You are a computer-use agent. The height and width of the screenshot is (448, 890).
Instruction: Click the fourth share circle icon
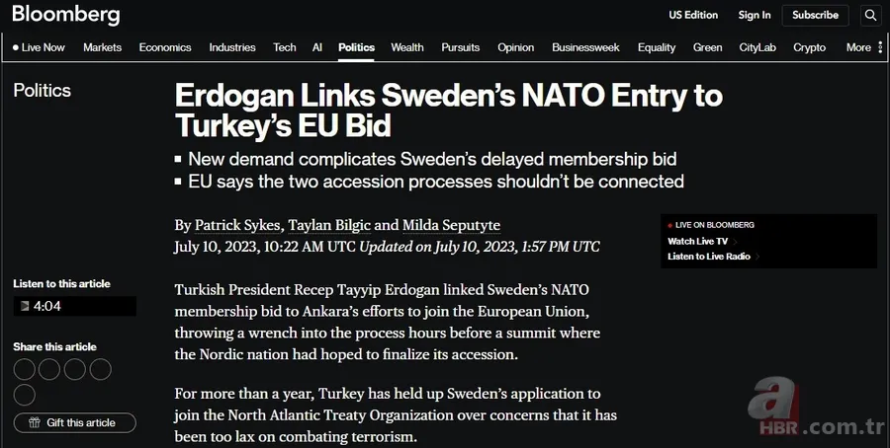101,370
